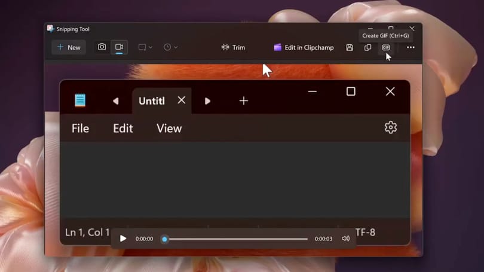Click the Snipping Tool app icon in title bar

50,29
